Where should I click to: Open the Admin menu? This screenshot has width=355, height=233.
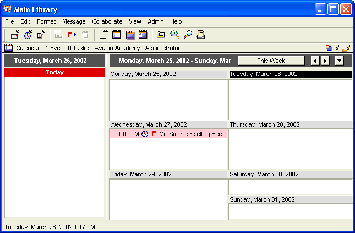155,21
